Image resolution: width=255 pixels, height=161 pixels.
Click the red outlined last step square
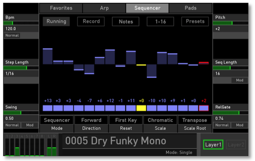point(204,108)
